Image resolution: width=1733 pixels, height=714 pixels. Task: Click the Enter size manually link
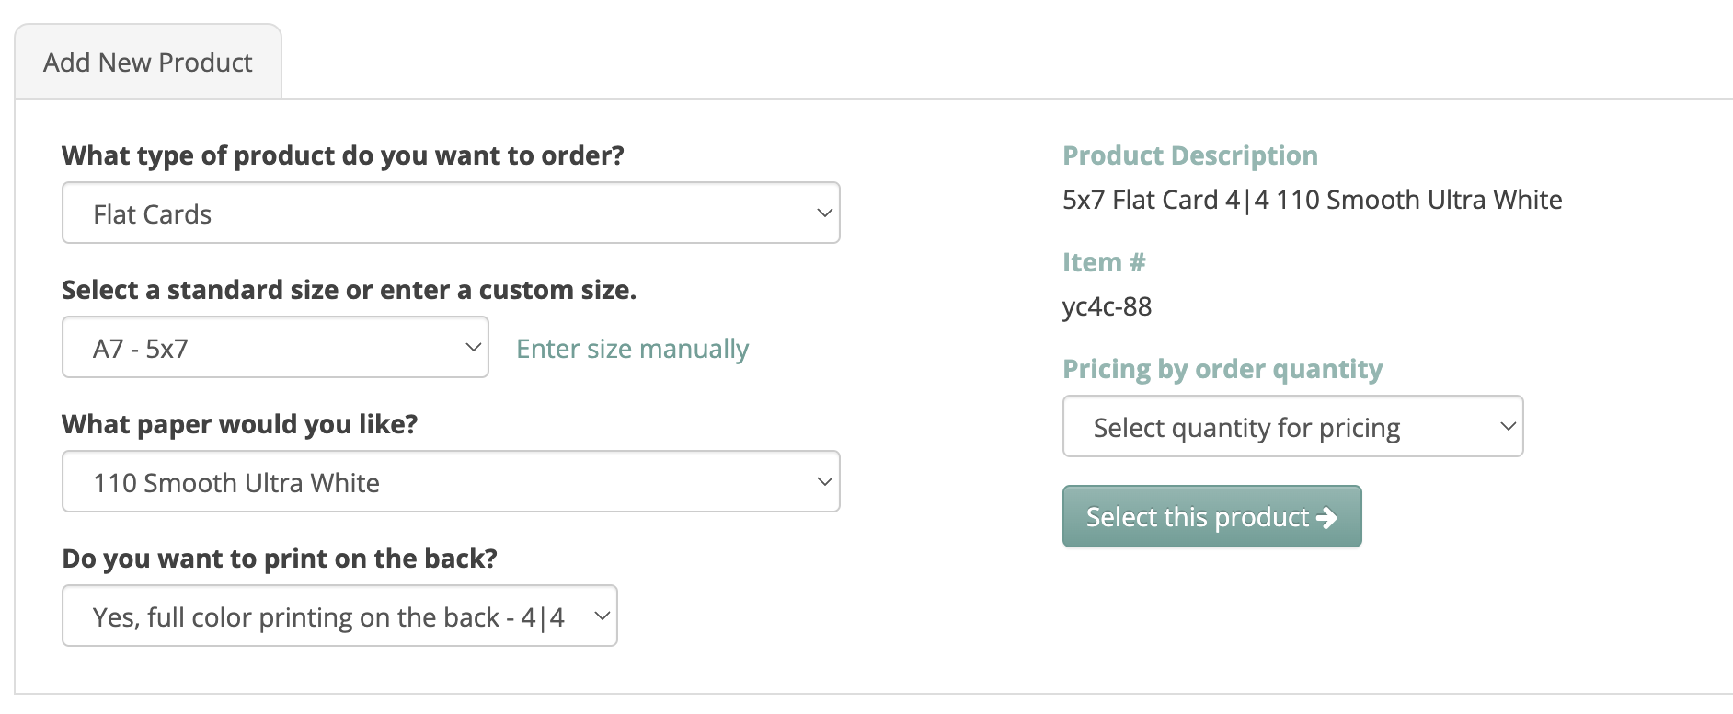(632, 349)
